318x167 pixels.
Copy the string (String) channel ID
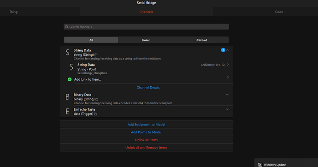coord(96,55)
